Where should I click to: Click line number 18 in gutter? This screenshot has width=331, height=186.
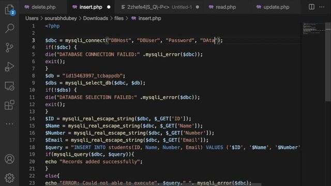click(x=32, y=147)
